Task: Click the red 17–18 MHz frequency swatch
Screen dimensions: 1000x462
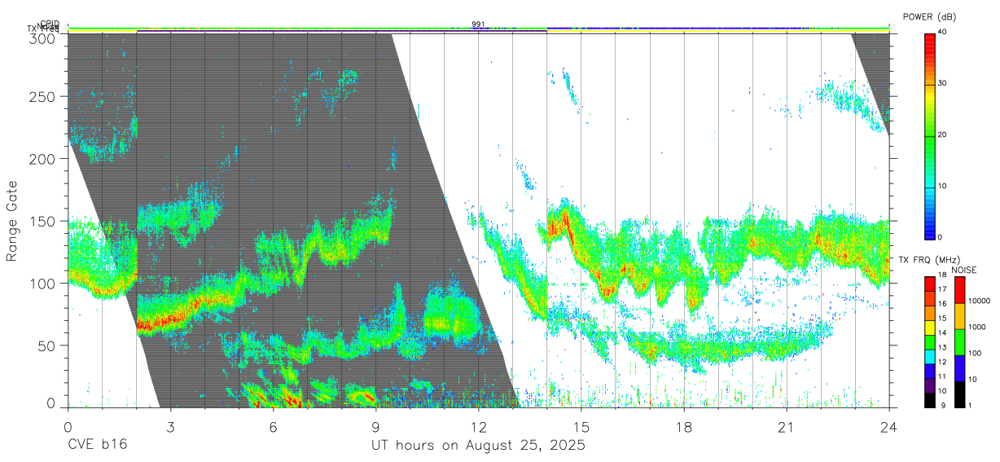Action: coord(929,284)
